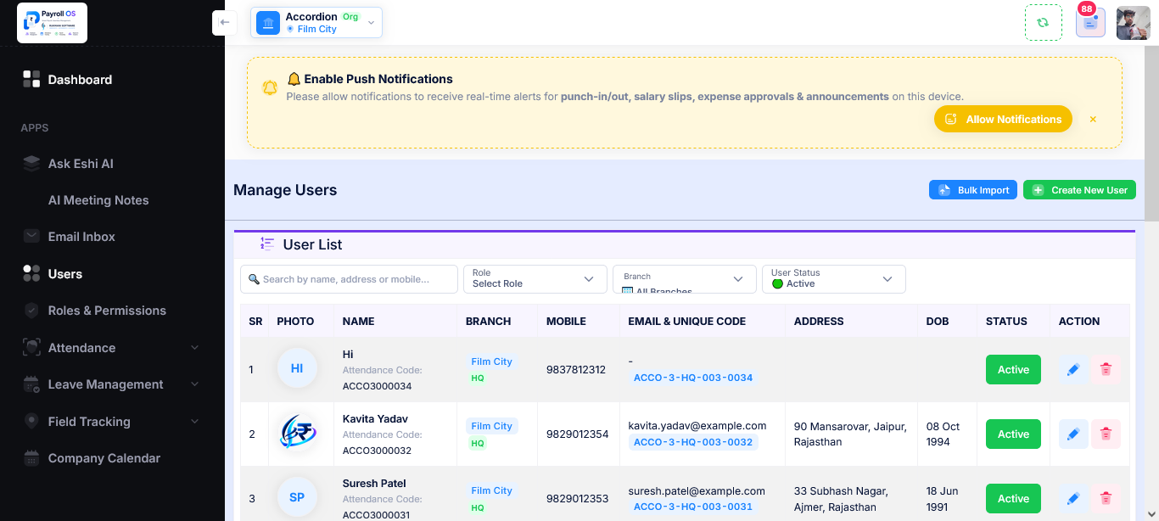This screenshot has height=521, width=1159.
Task: Click the Allow Notifications button
Action: point(1003,120)
